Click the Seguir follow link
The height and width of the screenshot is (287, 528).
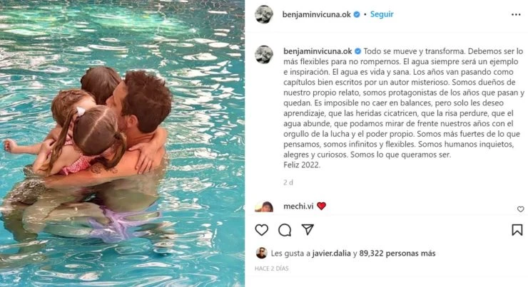pos(382,14)
